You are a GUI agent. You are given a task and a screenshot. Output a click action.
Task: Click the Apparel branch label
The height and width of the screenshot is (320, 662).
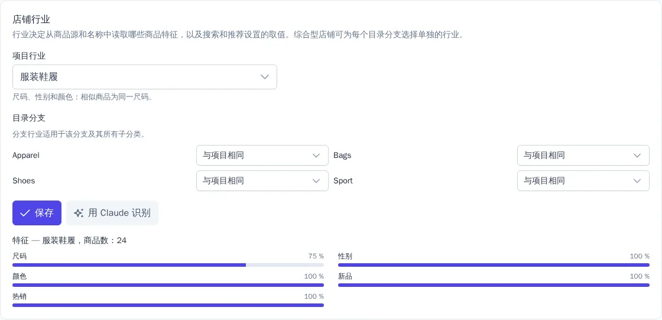tap(26, 156)
